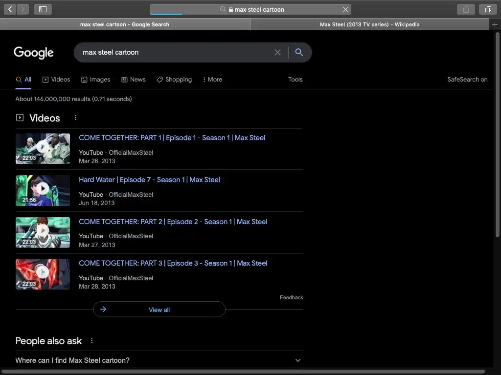This screenshot has height=375, width=501.
Task: Open COME TOGETHER: PART 3 video link
Action: pyautogui.click(x=173, y=263)
